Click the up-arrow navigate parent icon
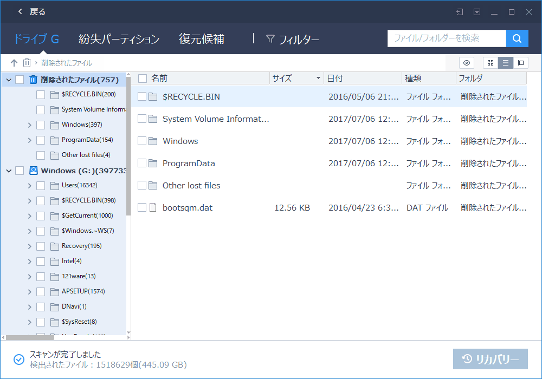542x379 pixels. point(14,63)
